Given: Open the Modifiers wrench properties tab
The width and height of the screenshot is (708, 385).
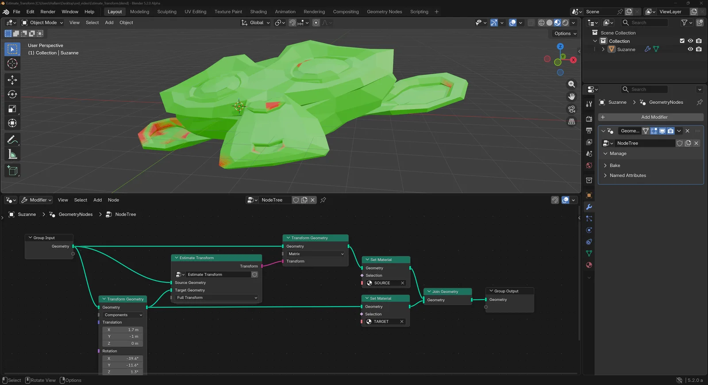Looking at the screenshot, I should [x=589, y=207].
